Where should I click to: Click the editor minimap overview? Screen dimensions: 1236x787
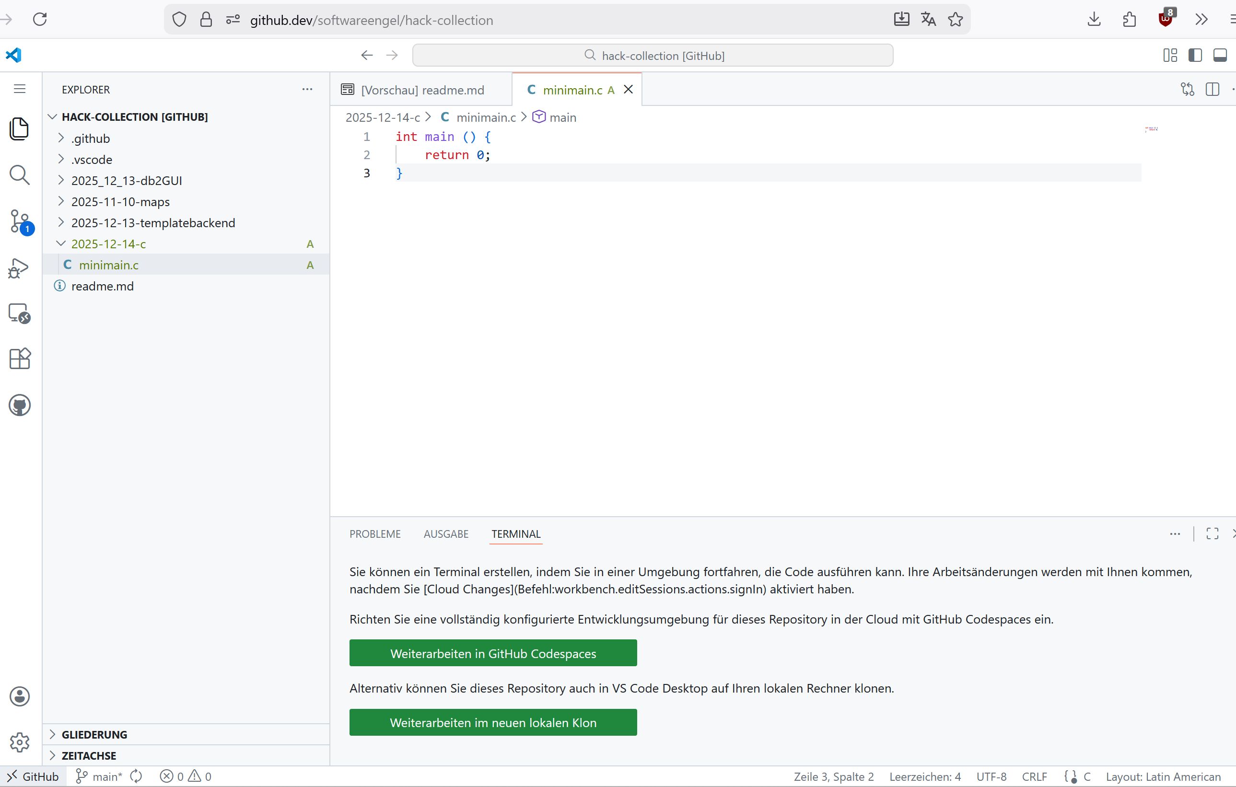[x=1151, y=129]
